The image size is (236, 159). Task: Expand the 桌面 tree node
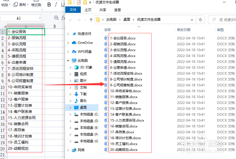point(70,108)
